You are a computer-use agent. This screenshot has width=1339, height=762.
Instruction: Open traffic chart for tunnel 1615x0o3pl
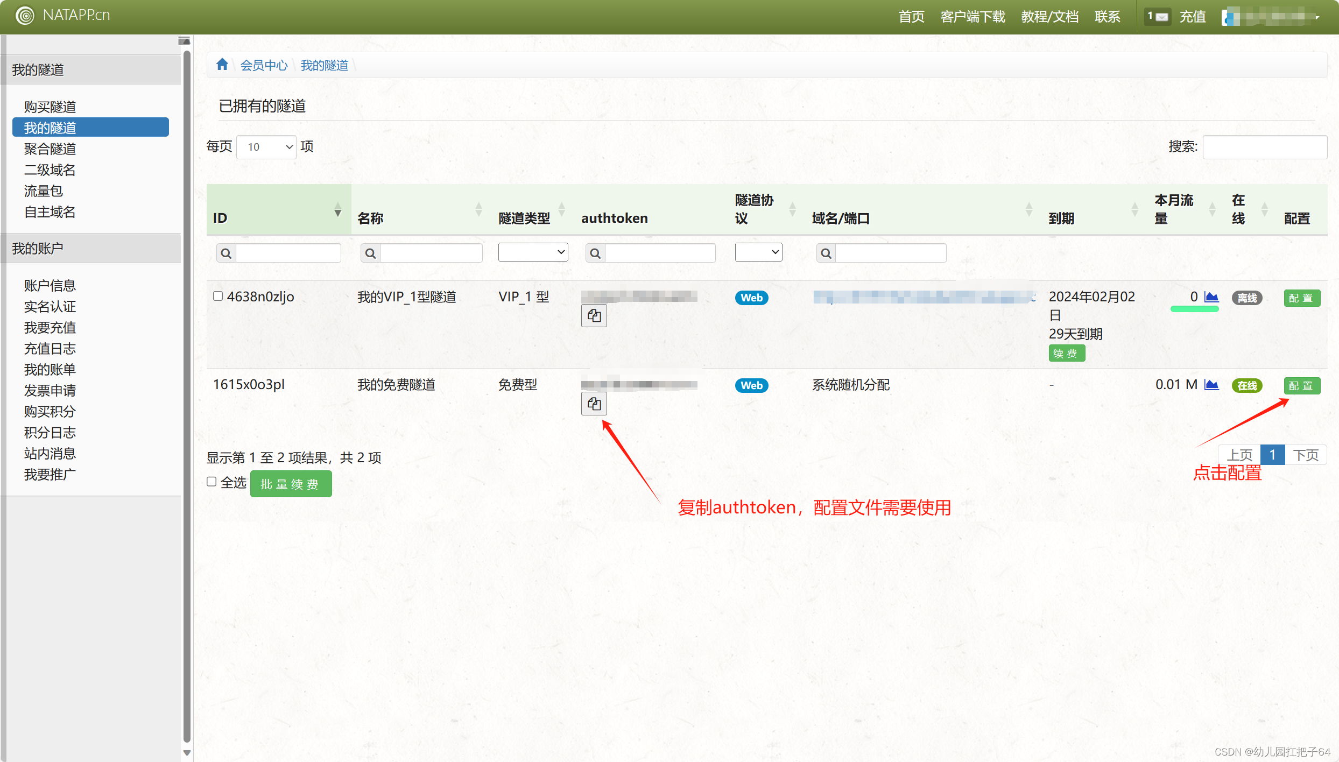pyautogui.click(x=1211, y=385)
